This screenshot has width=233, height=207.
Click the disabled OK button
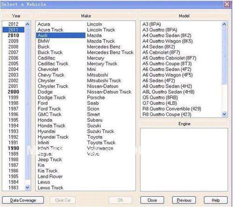point(120,200)
